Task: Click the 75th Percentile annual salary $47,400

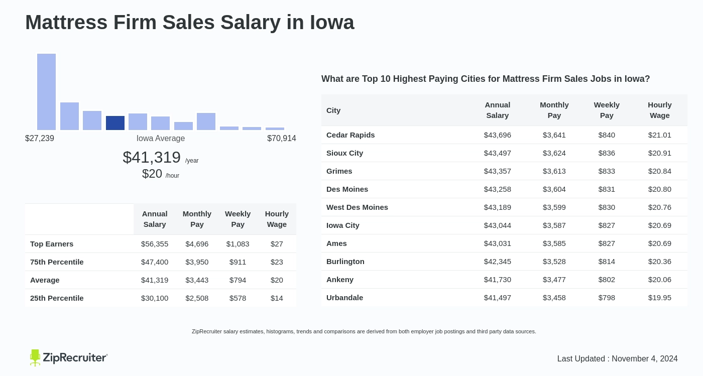Action: point(155,262)
